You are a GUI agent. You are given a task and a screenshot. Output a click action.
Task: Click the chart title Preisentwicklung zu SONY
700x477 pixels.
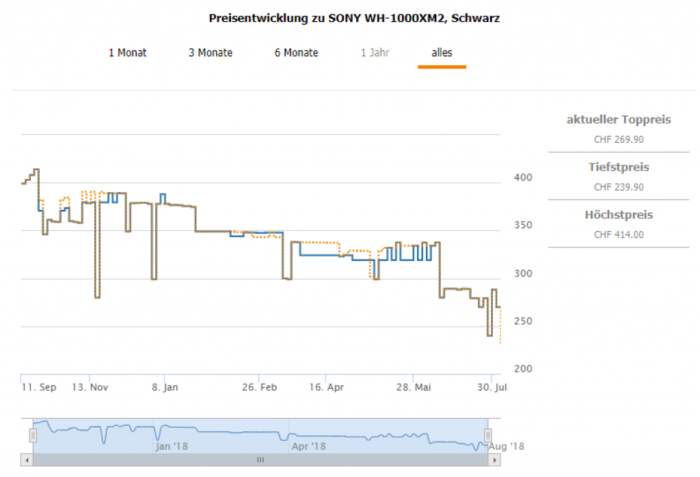tap(354, 18)
